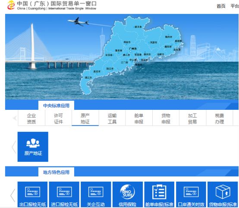239x208 pixels.
Task: Collapse category list with left arrow
Action: [15, 118]
